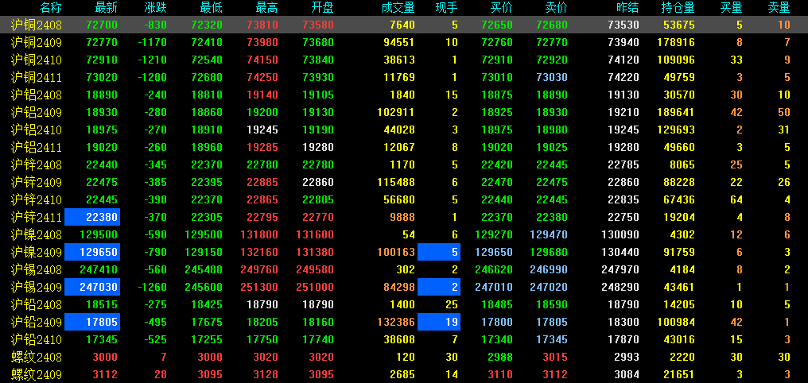Select the 沪铜2410 contract name
This screenshot has width=808, height=383.
pyautogui.click(x=36, y=60)
